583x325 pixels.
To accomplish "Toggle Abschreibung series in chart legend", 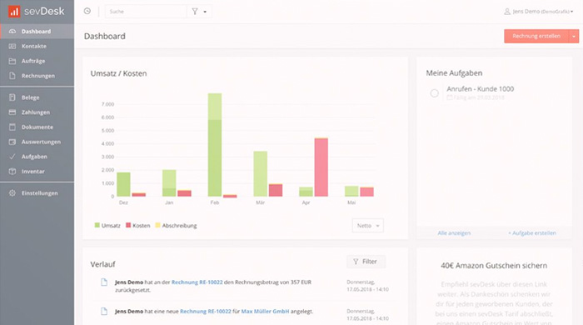I will pyautogui.click(x=176, y=225).
